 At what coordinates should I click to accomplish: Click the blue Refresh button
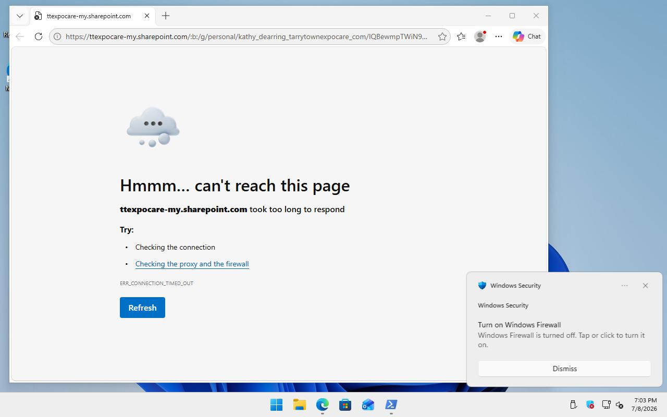click(142, 308)
